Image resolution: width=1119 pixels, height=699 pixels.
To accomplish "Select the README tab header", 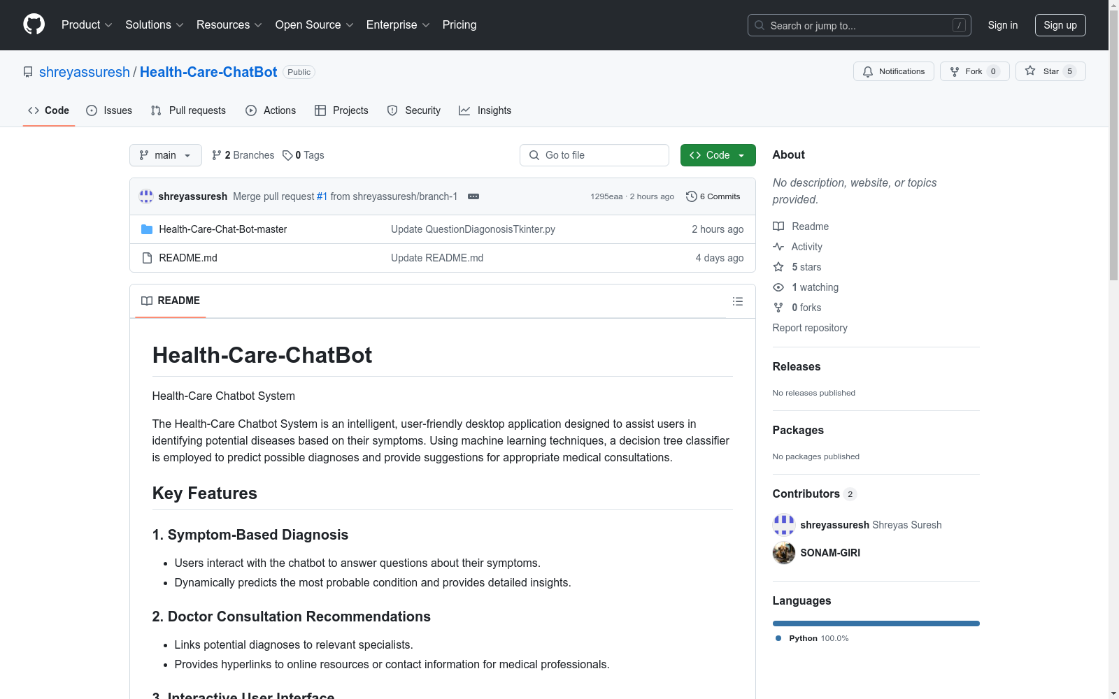I will [171, 301].
